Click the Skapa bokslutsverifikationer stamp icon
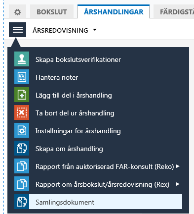194x214 pixels. [22, 59]
